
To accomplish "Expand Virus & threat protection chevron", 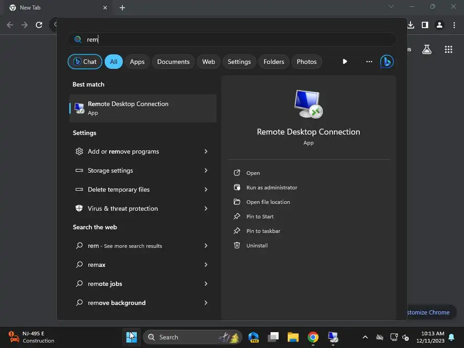I will pos(206,208).
